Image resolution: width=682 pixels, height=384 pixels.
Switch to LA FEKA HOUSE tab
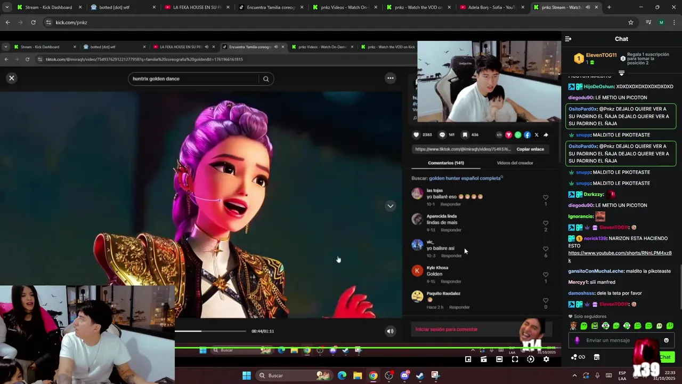[x=197, y=7]
